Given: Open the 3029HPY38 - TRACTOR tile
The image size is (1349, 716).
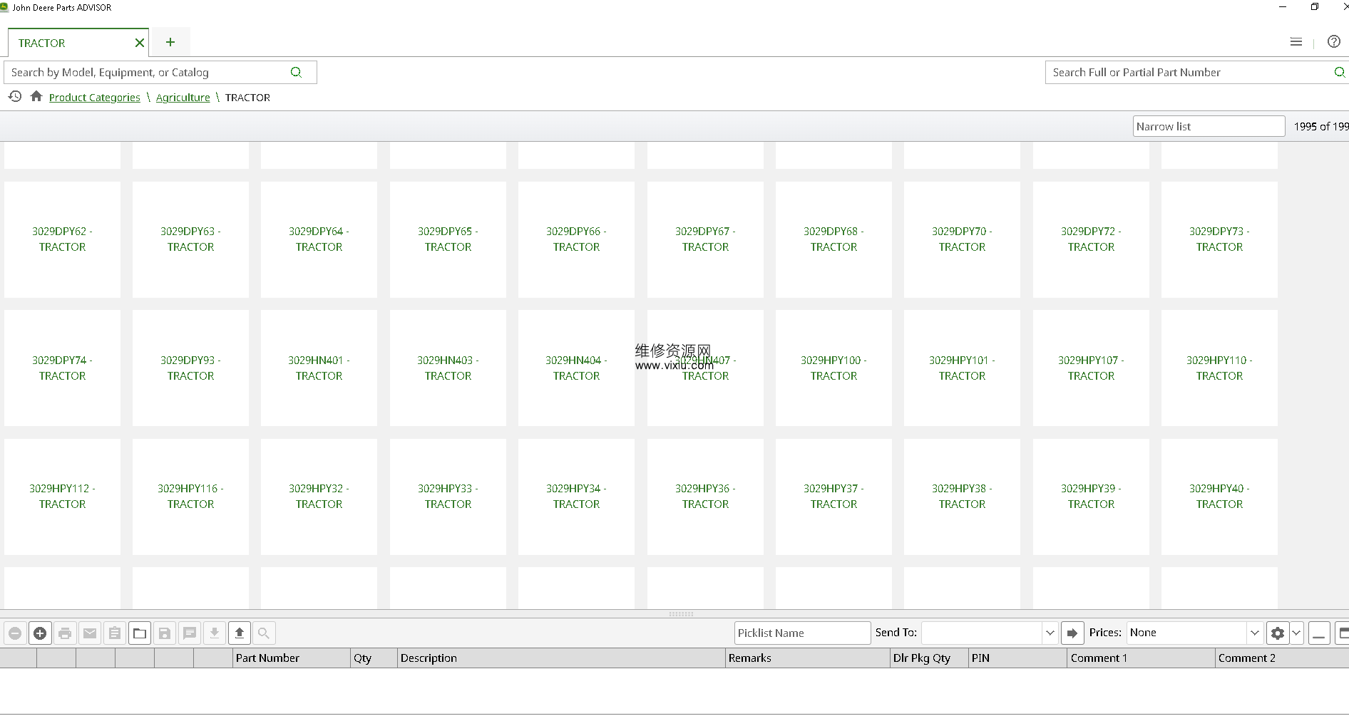Looking at the screenshot, I should click(962, 497).
